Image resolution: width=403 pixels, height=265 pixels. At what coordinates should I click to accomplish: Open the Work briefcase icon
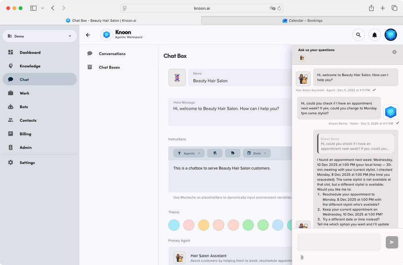10,93
